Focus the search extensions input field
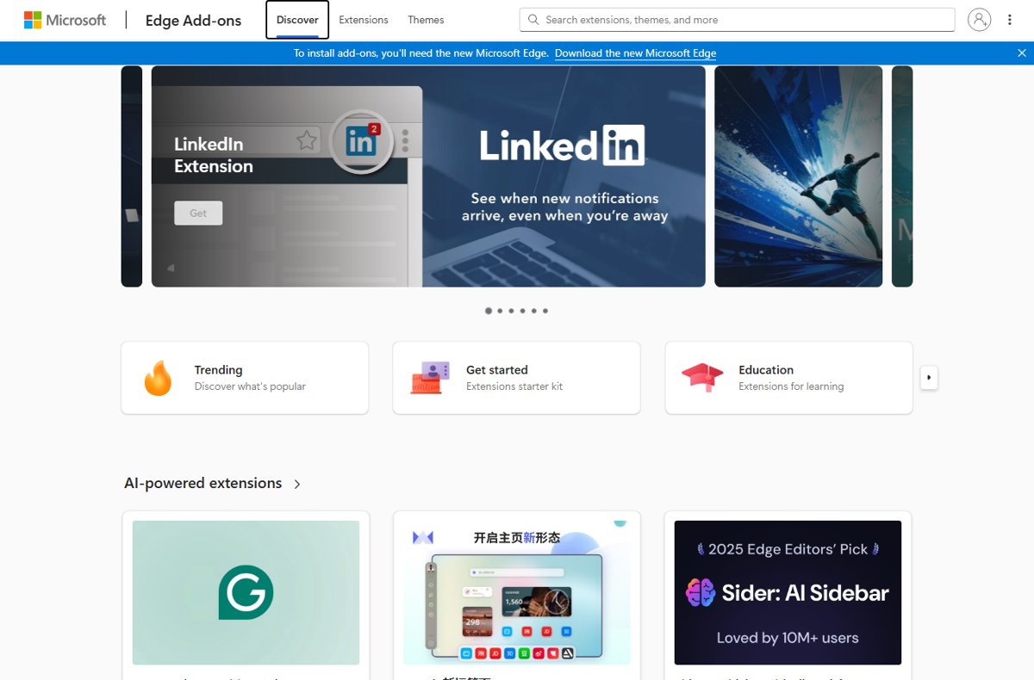This screenshot has height=680, width=1034. tap(737, 20)
